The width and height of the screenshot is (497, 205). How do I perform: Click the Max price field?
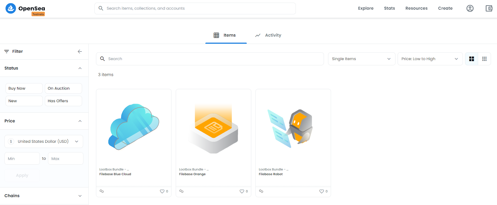pyautogui.click(x=66, y=159)
